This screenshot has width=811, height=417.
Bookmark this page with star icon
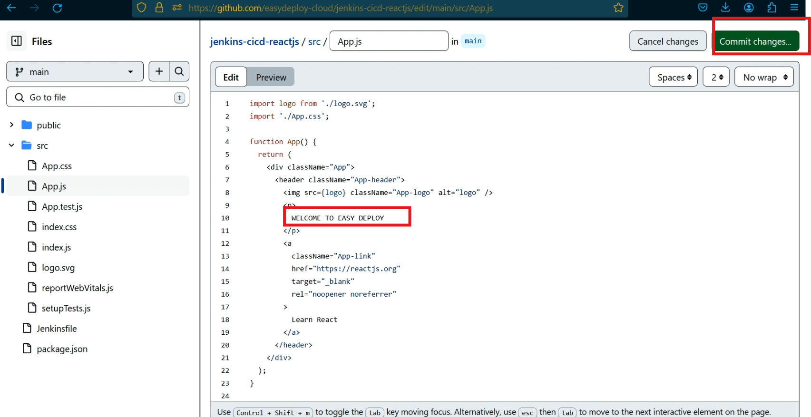(x=618, y=8)
